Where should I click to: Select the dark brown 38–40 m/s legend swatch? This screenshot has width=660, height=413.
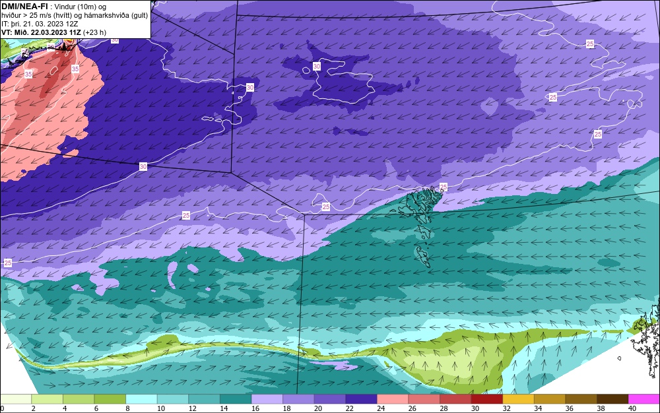tap(613, 399)
